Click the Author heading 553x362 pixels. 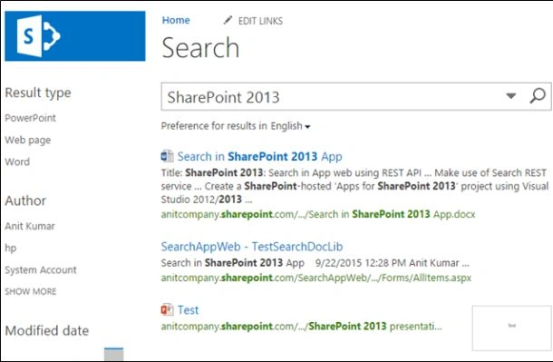pos(25,201)
